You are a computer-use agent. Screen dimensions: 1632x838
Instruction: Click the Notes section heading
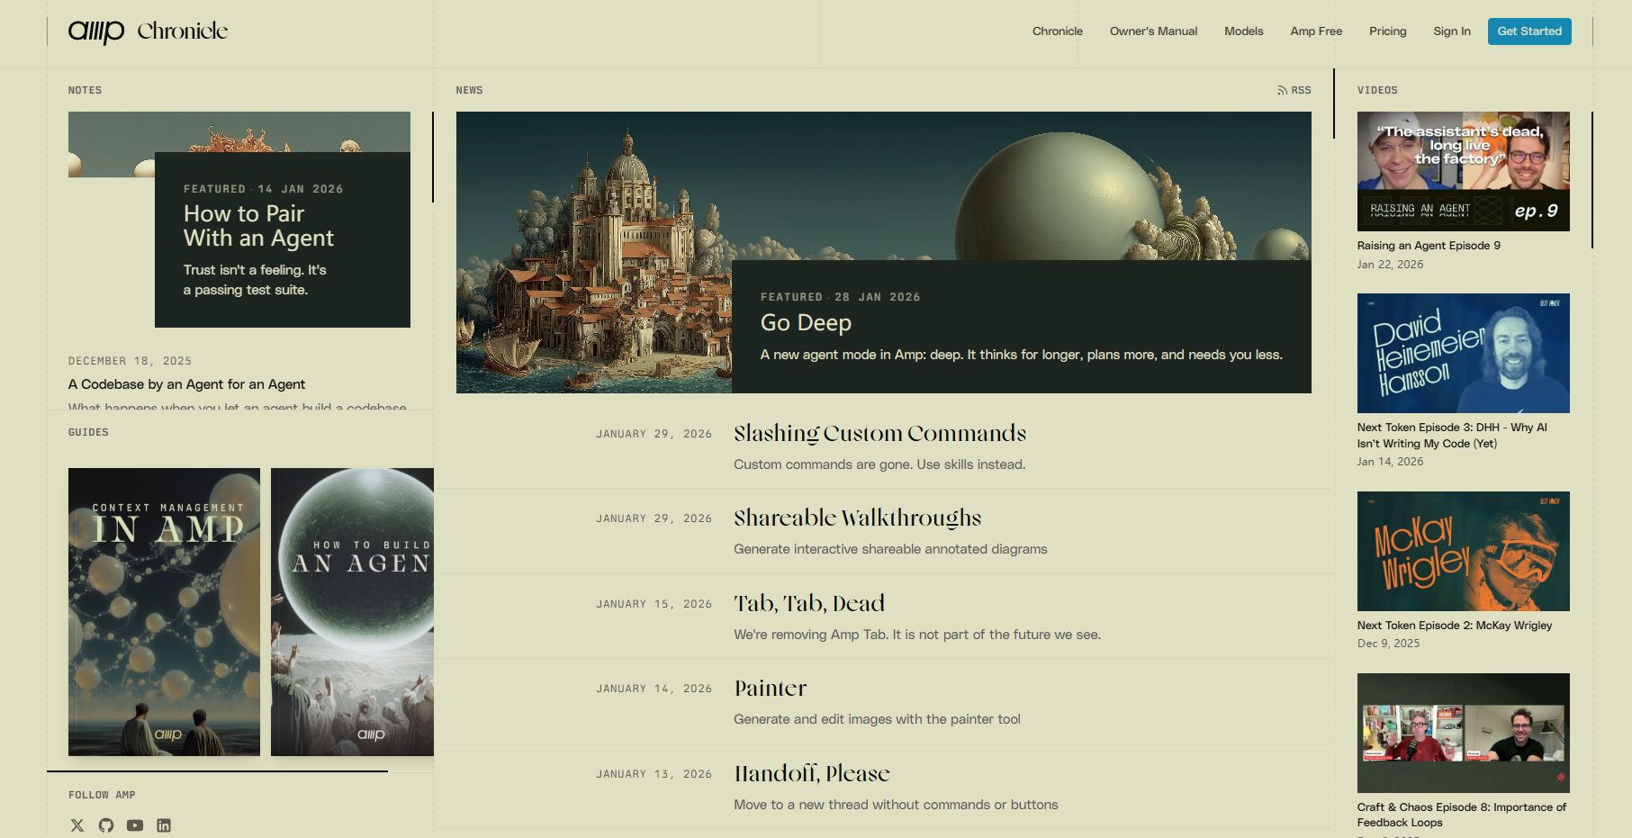85,90
